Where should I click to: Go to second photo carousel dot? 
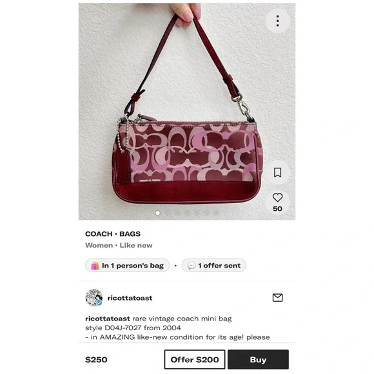tap(167, 213)
